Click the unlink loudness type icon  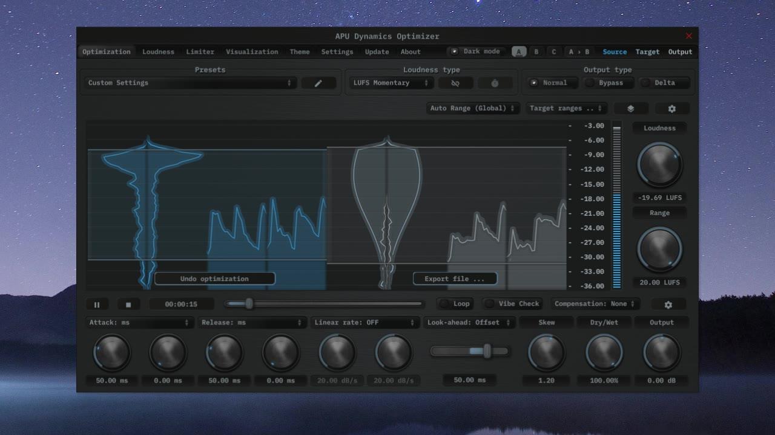(455, 83)
